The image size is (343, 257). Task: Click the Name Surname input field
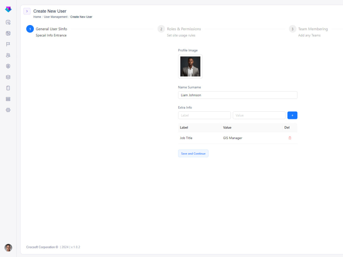(238, 95)
